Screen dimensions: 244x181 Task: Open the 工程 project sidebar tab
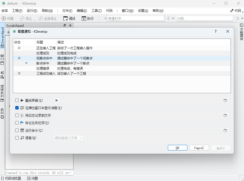click(x=2, y=59)
